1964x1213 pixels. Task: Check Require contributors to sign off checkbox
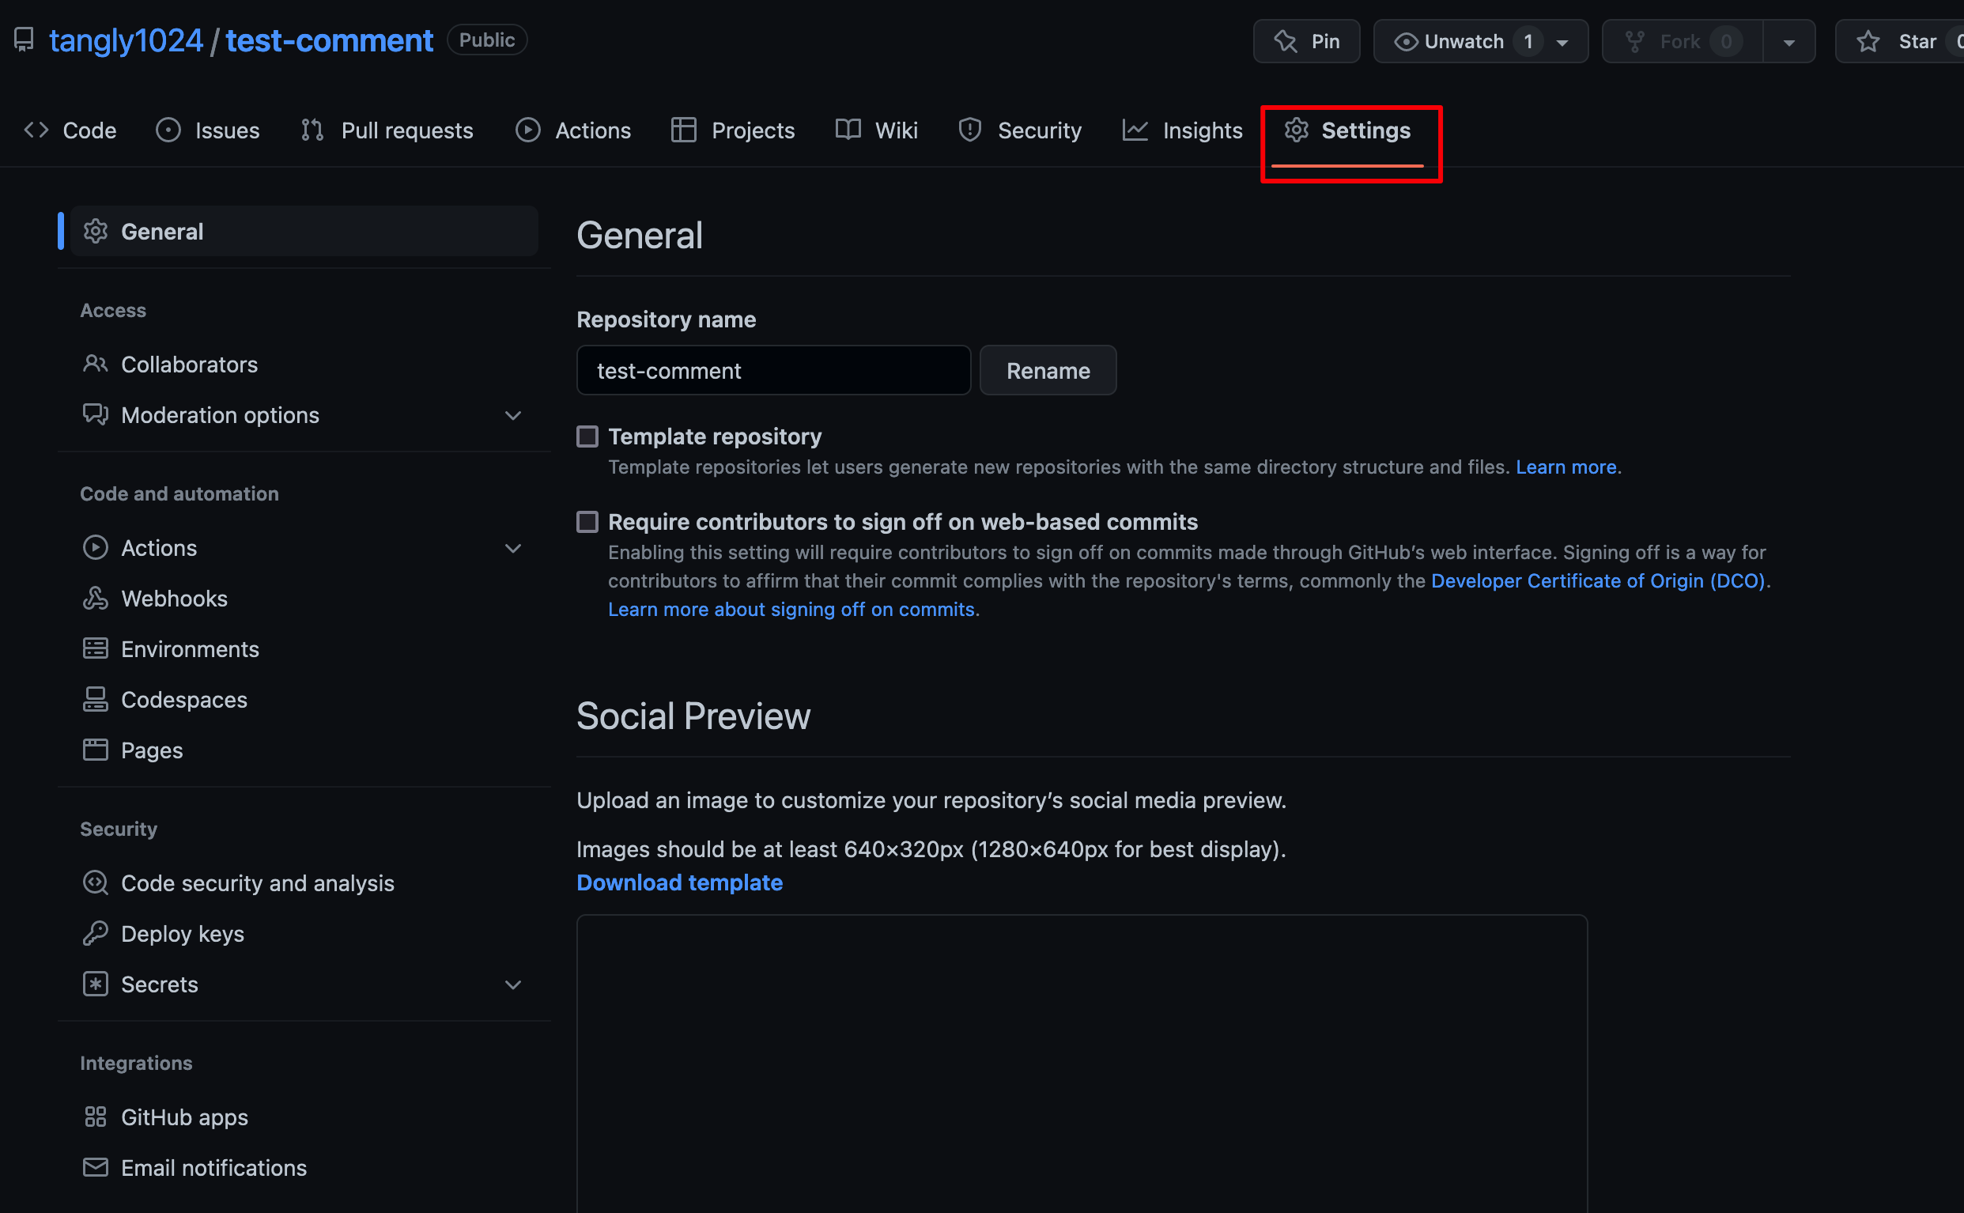[587, 522]
